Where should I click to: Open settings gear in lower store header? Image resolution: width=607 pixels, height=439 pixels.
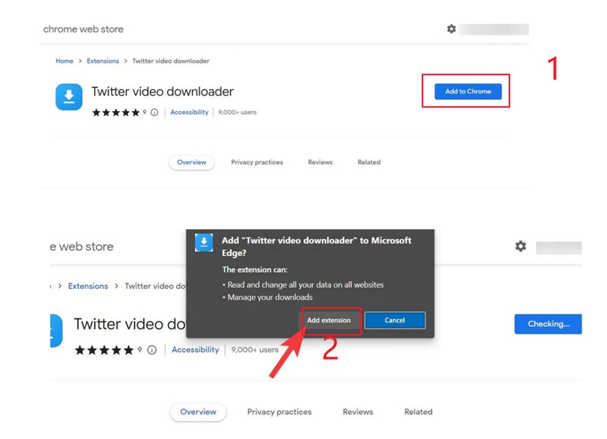520,246
